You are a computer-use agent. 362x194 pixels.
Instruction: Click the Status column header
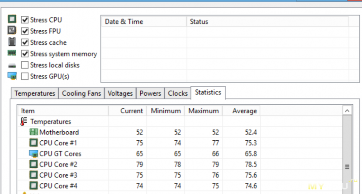pyautogui.click(x=267, y=22)
